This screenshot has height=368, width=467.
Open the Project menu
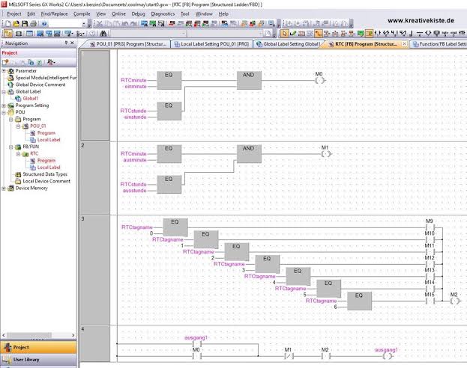(14, 13)
